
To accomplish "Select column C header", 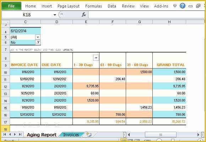I will coord(25,22).
